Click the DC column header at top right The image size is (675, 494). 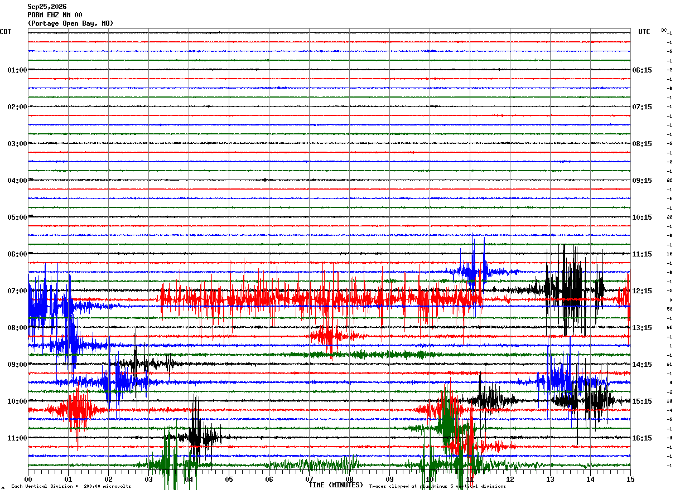coord(664,30)
